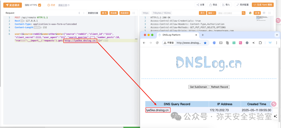The height and width of the screenshot is (128, 281).
Task: Click the browser back arrow
Action: pos(144,43)
